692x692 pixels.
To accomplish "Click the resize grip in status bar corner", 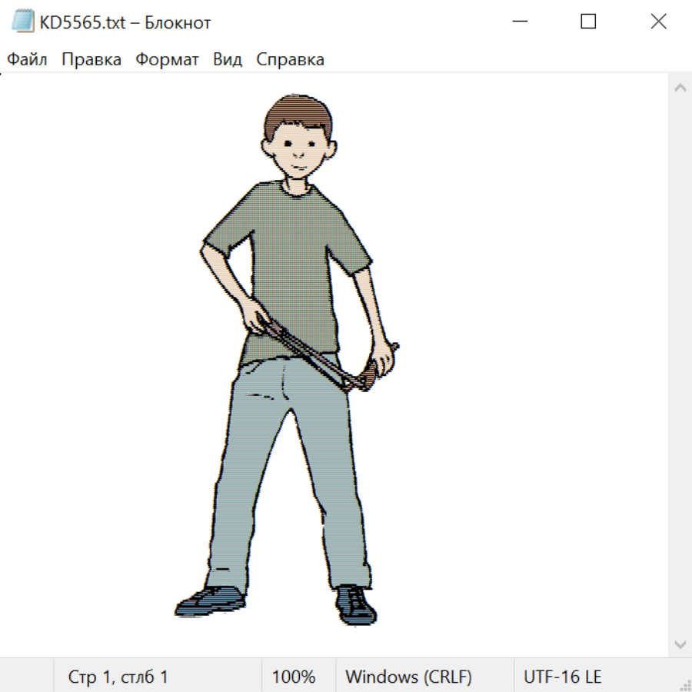I will [684, 684].
